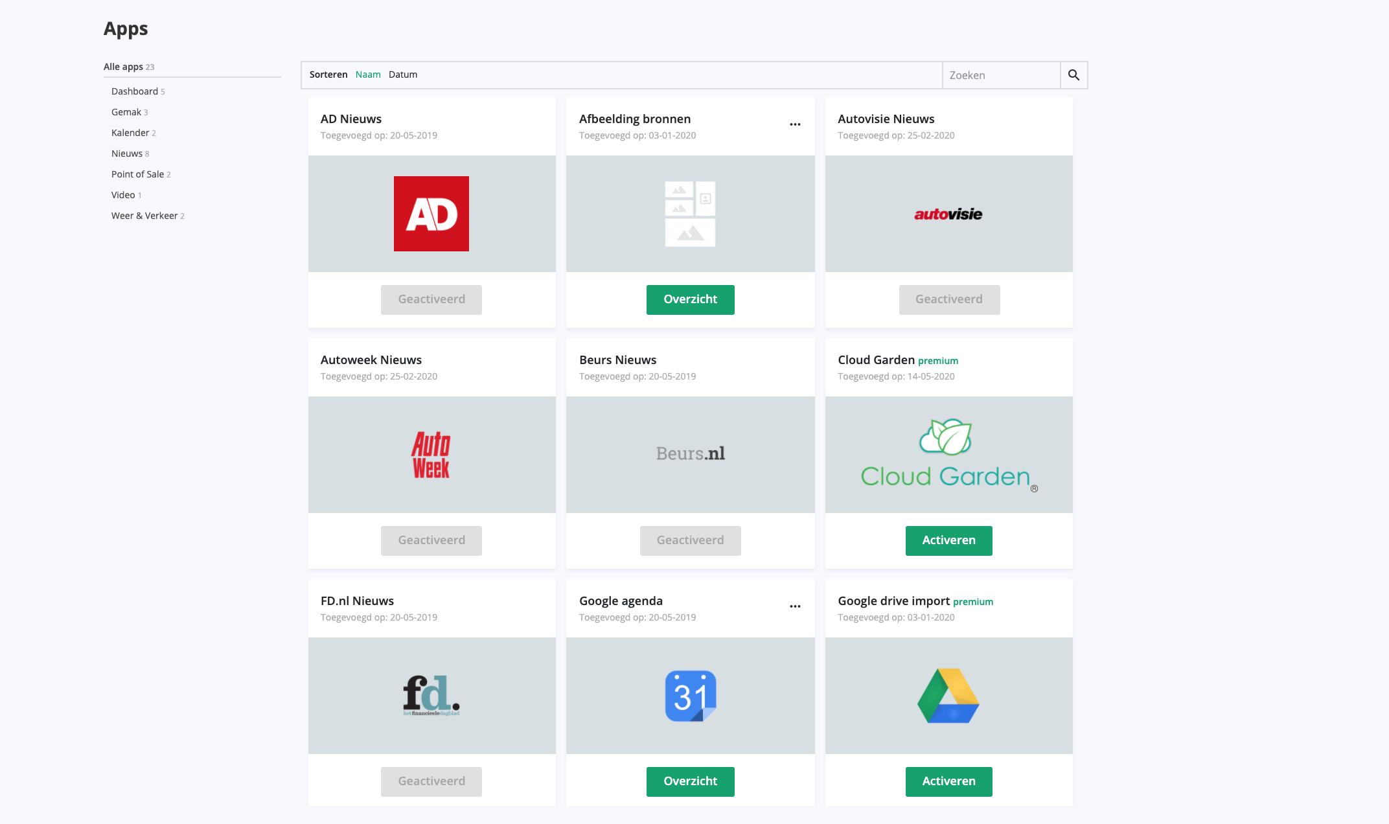
Task: Sort apps by Naam
Action: (x=368, y=74)
